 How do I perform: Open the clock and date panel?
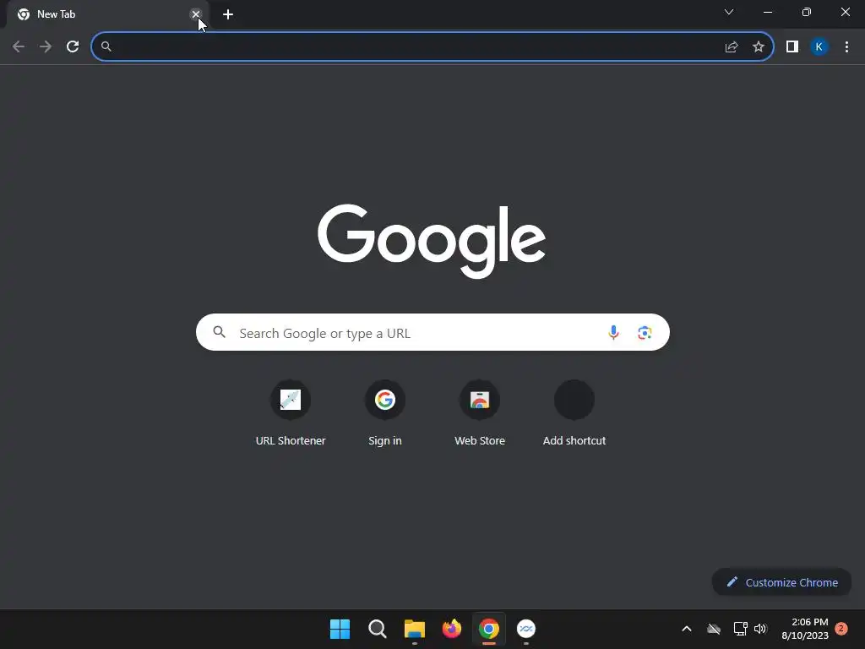point(805,629)
